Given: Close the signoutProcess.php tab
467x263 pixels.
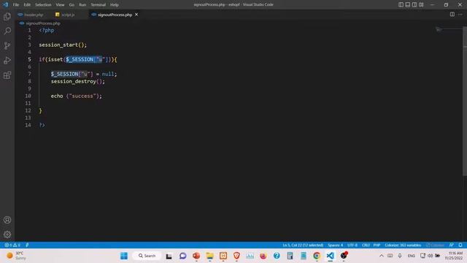Looking at the screenshot, I should click(x=136, y=15).
